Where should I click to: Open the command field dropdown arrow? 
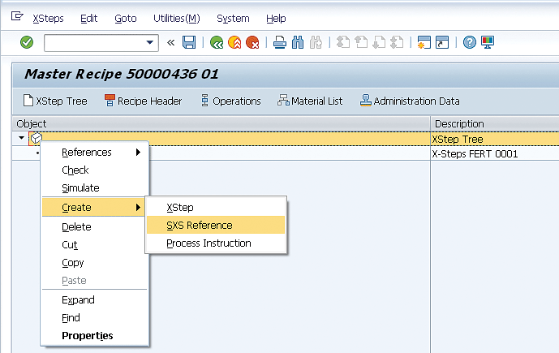150,42
